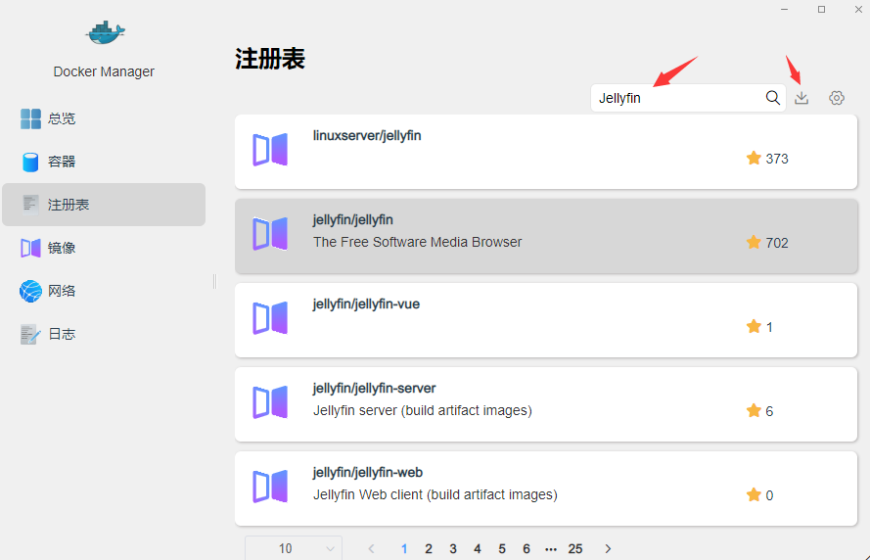Open registry settings gear icon
Viewport: 870px width, 560px height.
pyautogui.click(x=836, y=98)
